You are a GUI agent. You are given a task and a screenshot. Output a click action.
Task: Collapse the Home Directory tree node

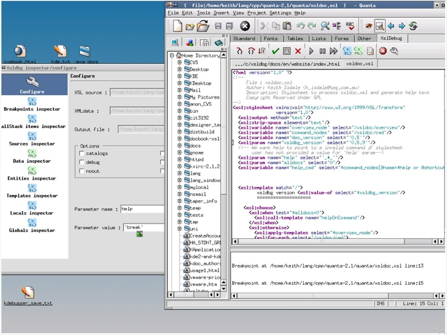(172, 55)
